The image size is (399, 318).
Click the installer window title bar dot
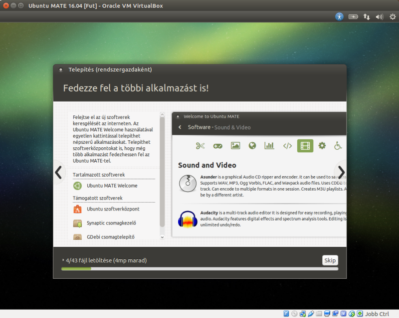(x=61, y=70)
